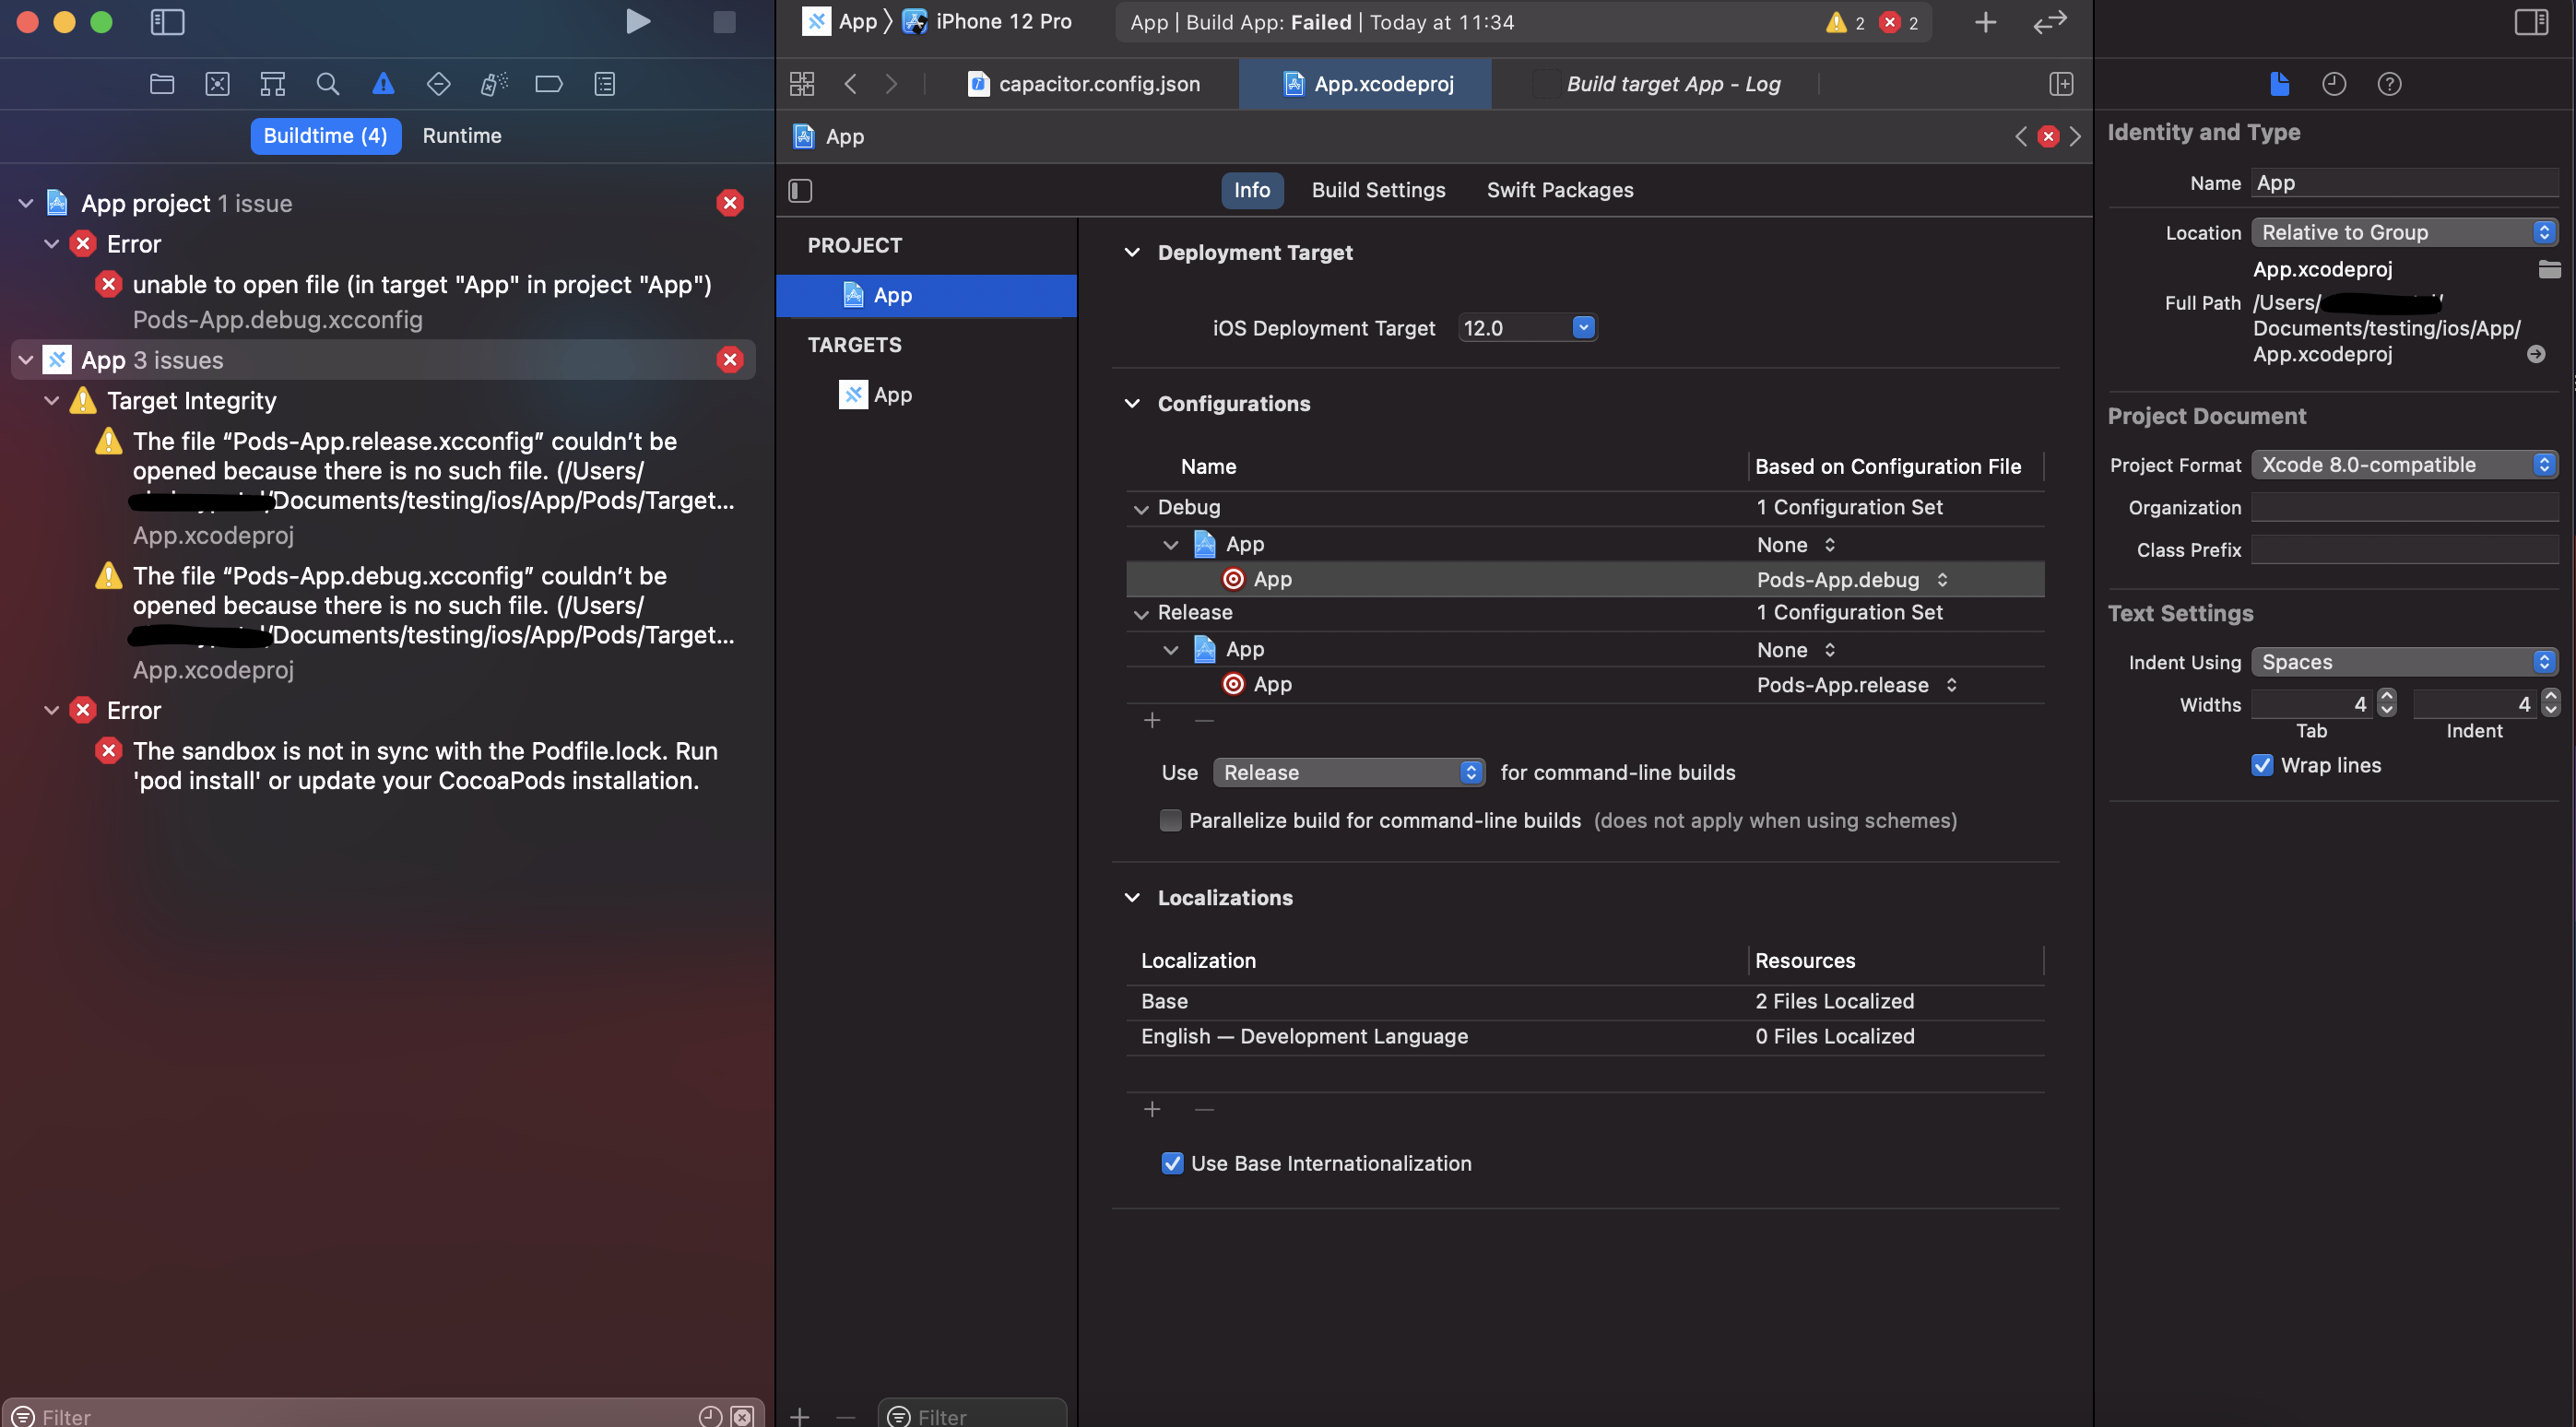Open the Location Relative to Group dropdown
This screenshot has width=2576, height=1427.
coord(2404,232)
